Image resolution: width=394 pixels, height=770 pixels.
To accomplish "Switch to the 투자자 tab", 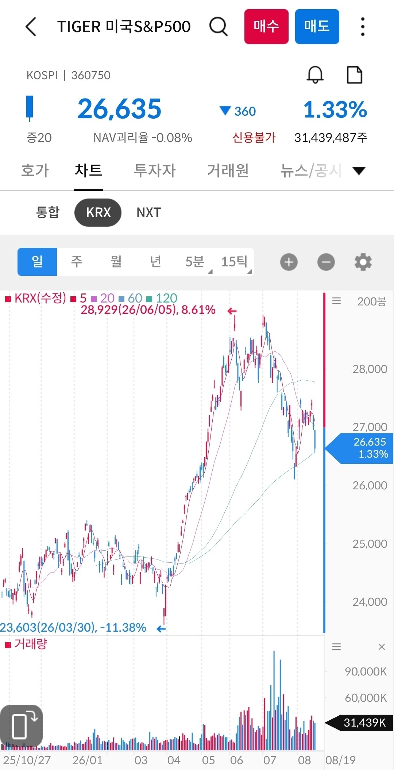I will coord(155,170).
